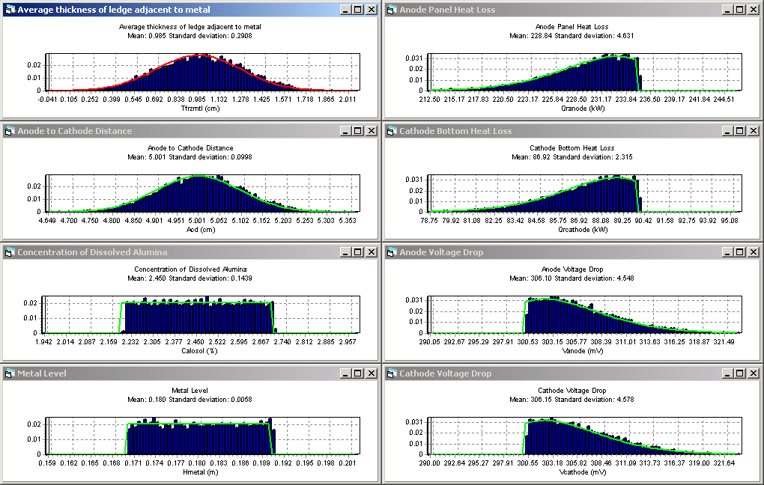Screen dimensions: 764x485
Task: Minimize the Cathode Voltage Drop window
Action: pyautogui.click(x=727, y=373)
